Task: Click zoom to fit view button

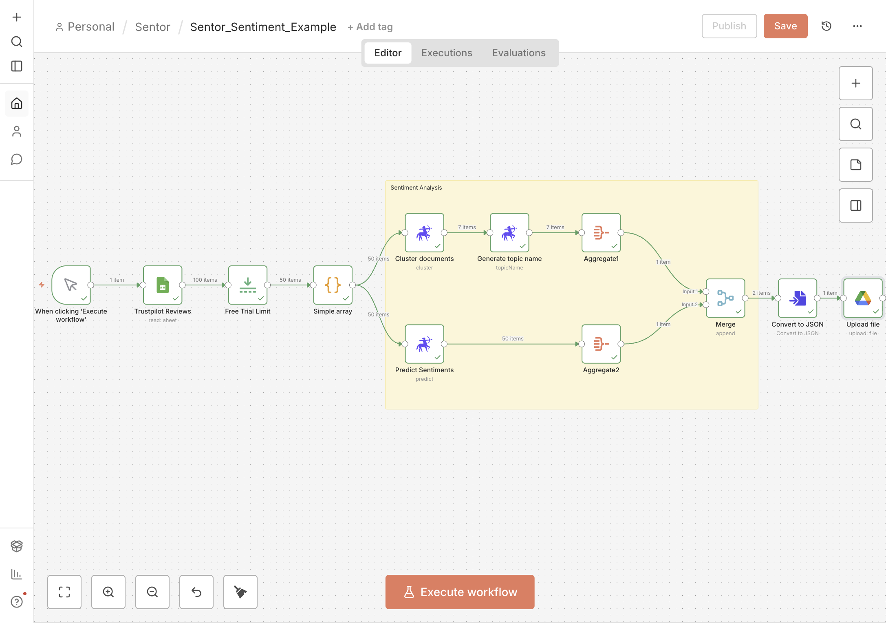Action: (x=64, y=592)
